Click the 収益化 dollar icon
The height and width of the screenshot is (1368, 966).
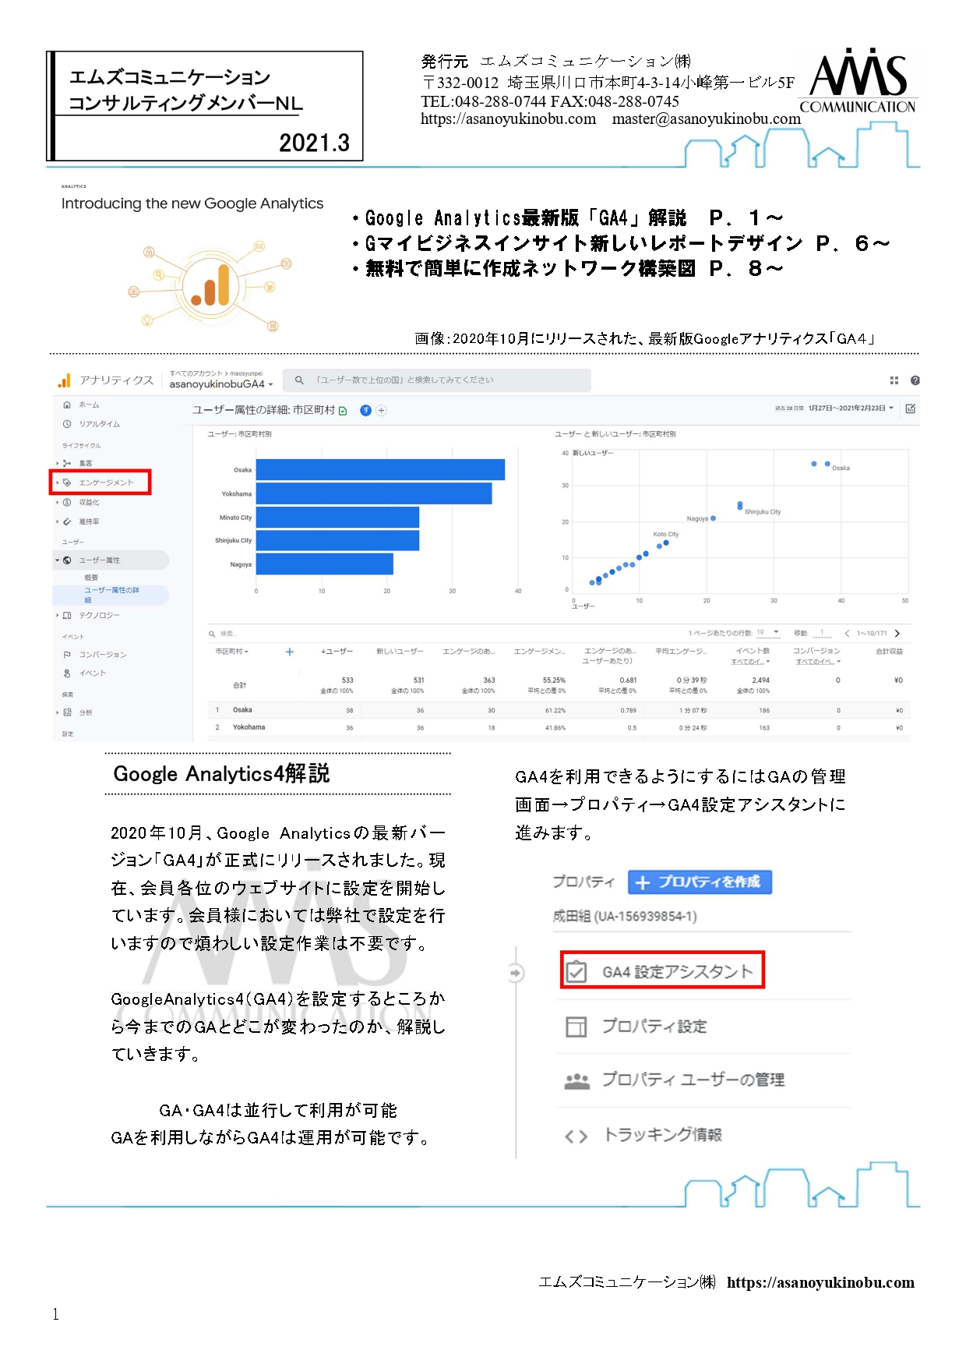coord(67,502)
